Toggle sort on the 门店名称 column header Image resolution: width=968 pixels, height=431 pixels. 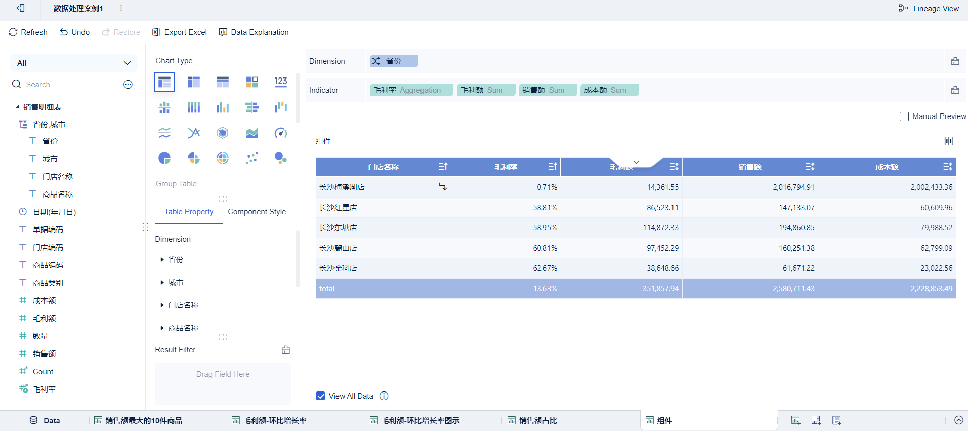443,167
